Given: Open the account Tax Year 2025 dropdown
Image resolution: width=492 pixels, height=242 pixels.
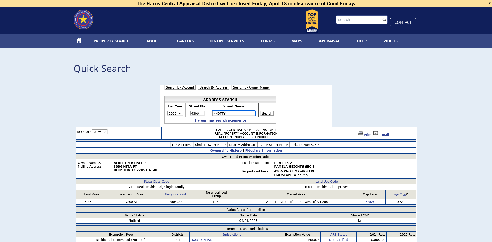Looking at the screenshot, I should [x=99, y=132].
